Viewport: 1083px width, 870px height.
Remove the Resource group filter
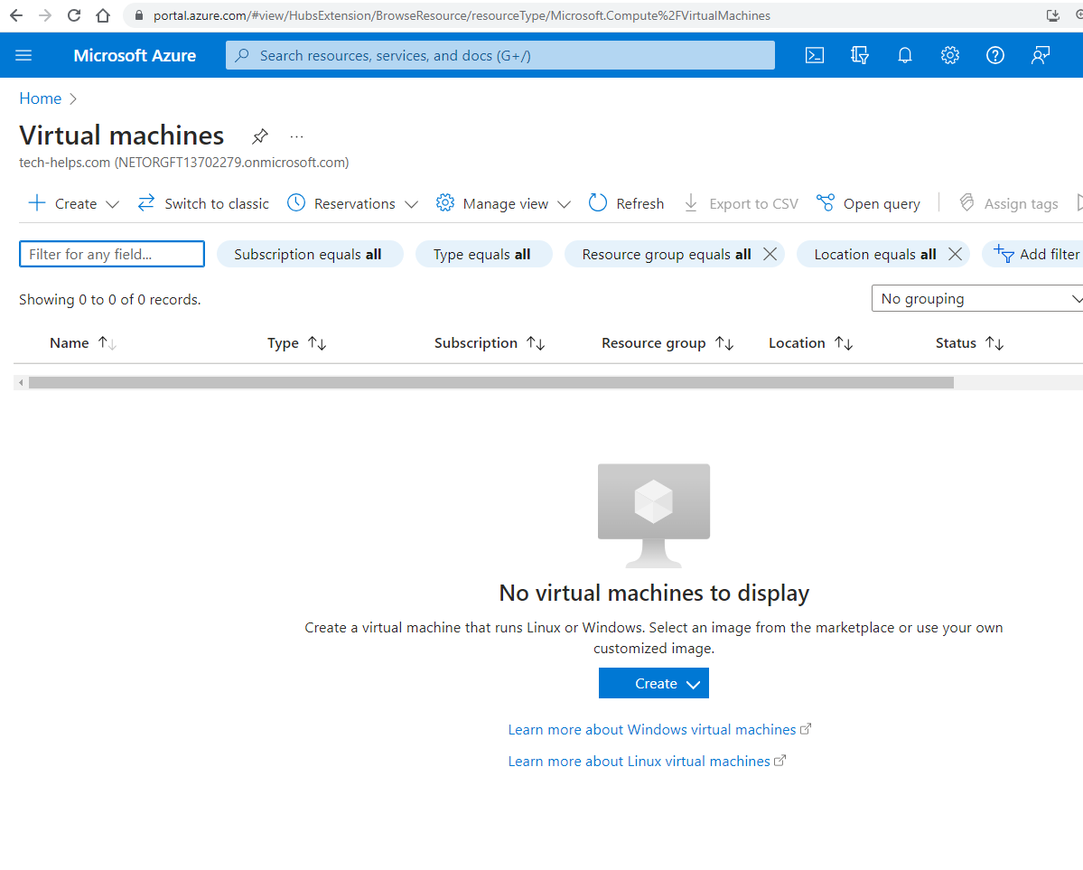pos(770,254)
